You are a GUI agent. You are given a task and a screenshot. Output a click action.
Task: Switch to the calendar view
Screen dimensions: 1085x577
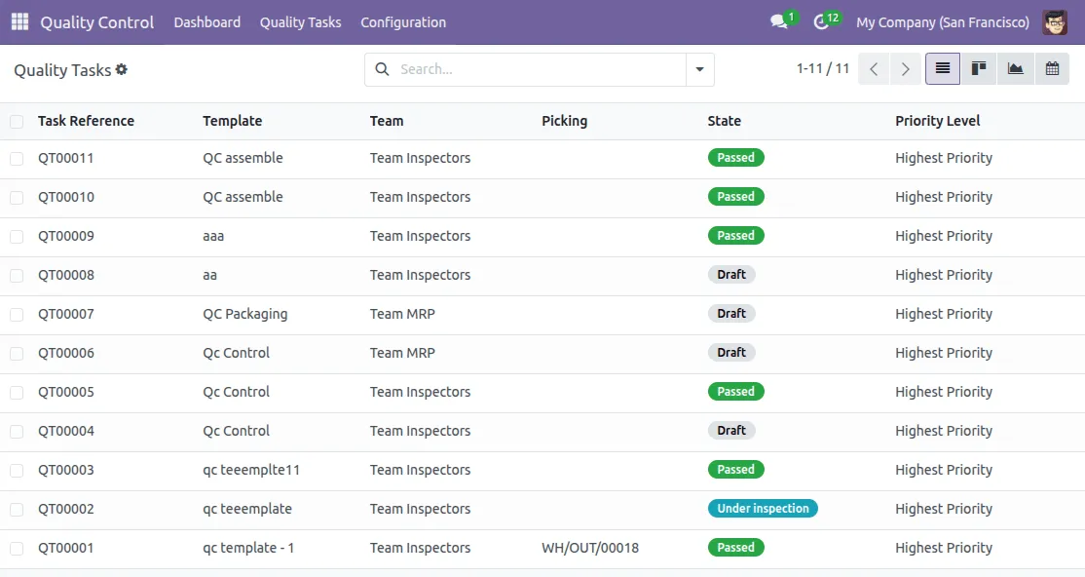[x=1052, y=68]
